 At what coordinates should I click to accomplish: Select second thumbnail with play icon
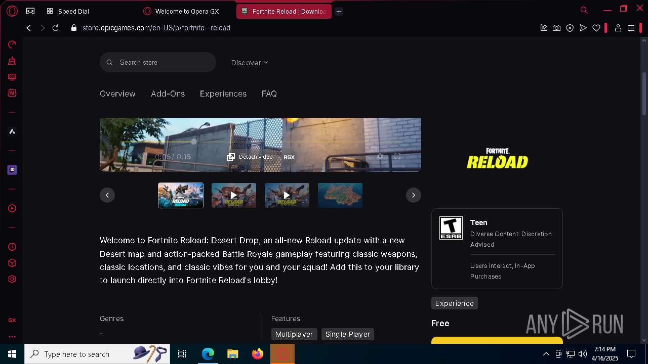(x=234, y=195)
